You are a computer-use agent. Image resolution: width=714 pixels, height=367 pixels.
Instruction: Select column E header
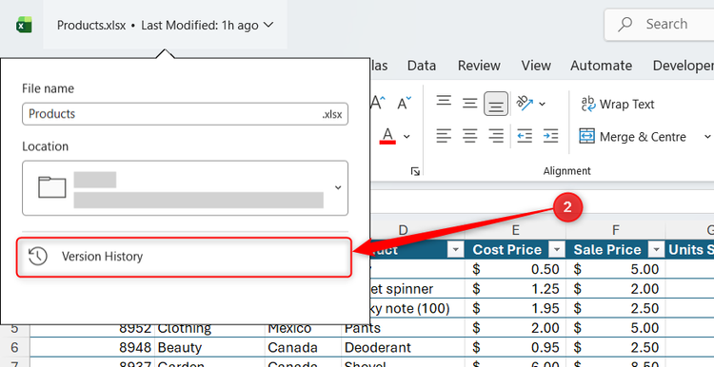pyautogui.click(x=515, y=230)
